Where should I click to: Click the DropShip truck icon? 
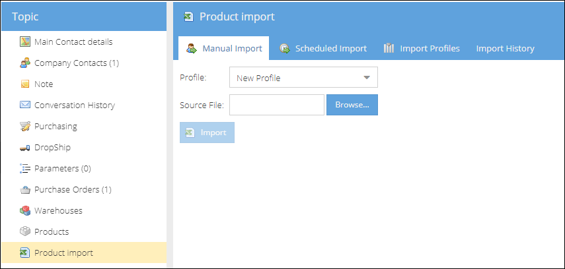[x=25, y=148]
